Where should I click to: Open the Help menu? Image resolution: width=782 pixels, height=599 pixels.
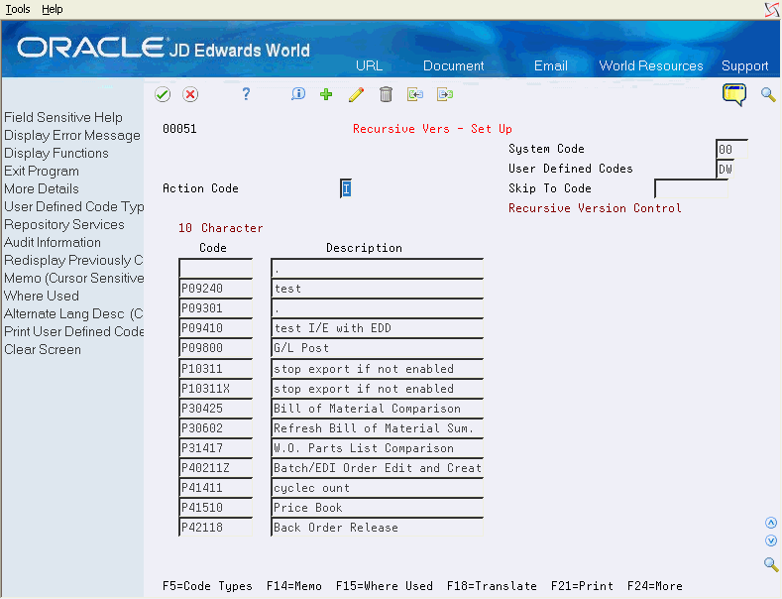coord(52,9)
